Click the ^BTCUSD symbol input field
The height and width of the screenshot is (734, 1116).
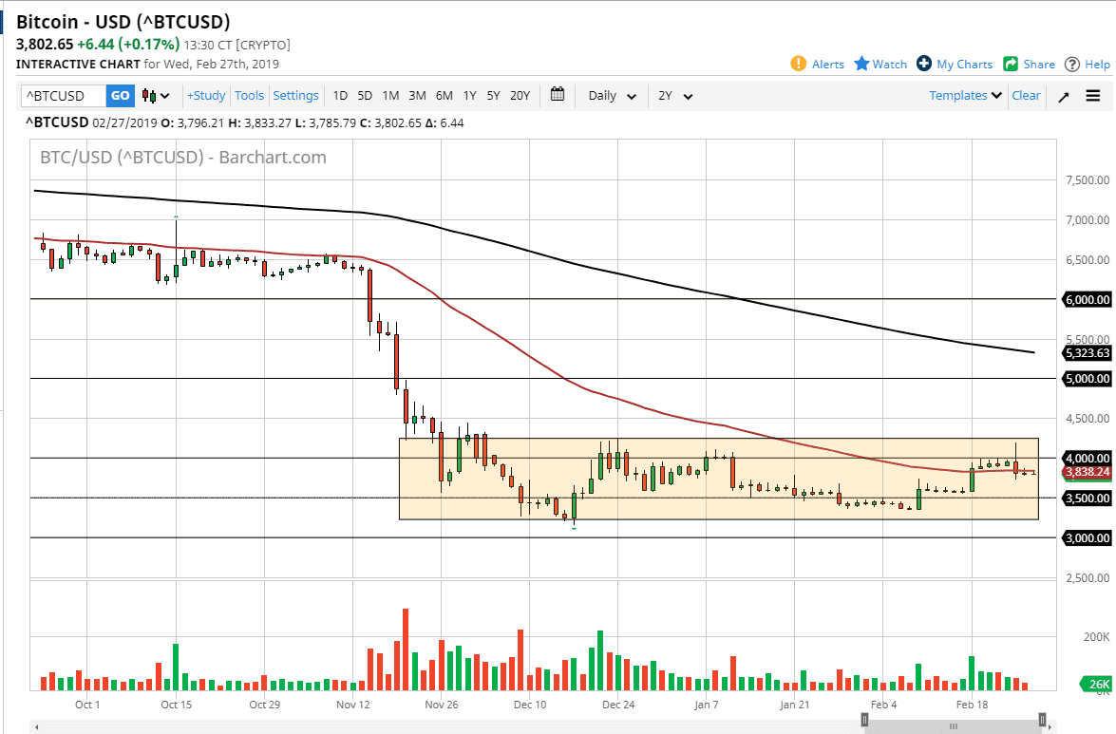(x=62, y=95)
